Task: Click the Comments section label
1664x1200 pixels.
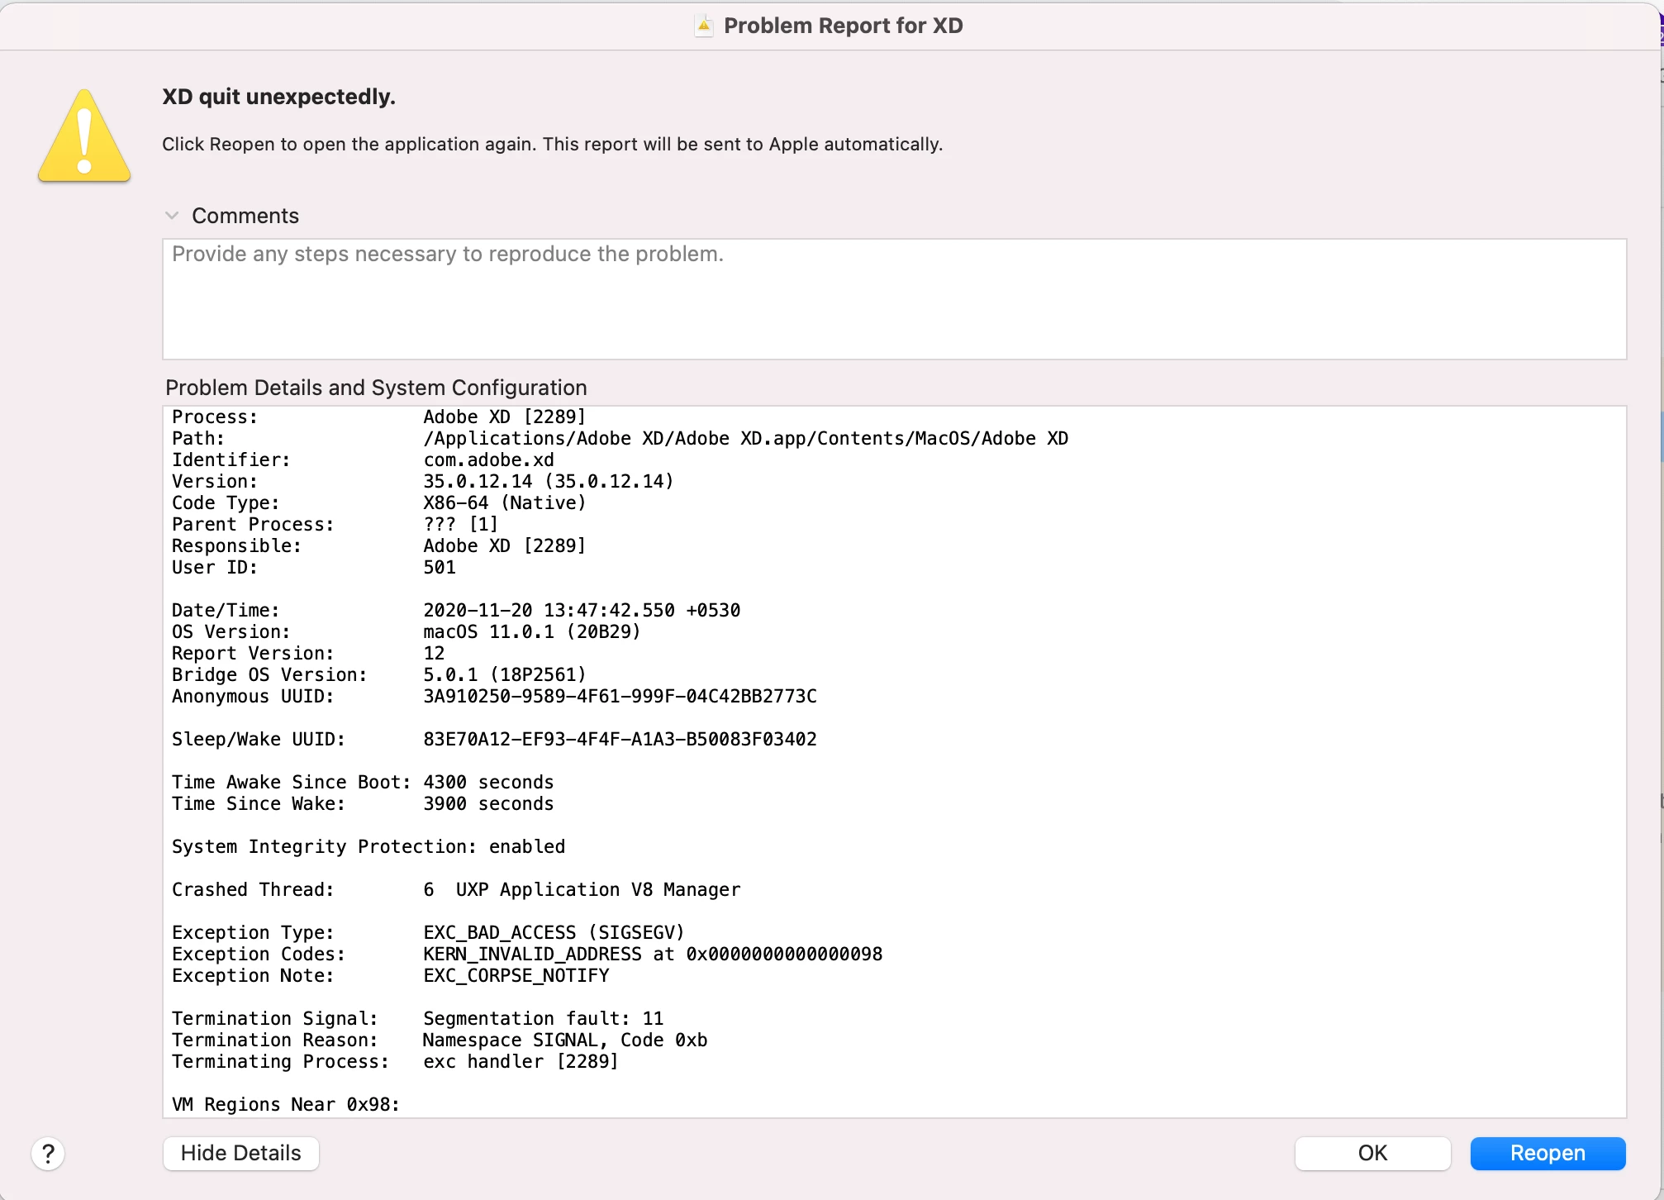Action: point(245,216)
